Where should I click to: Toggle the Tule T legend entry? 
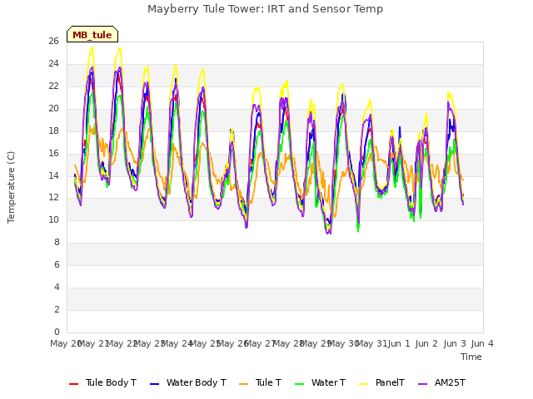261,382
